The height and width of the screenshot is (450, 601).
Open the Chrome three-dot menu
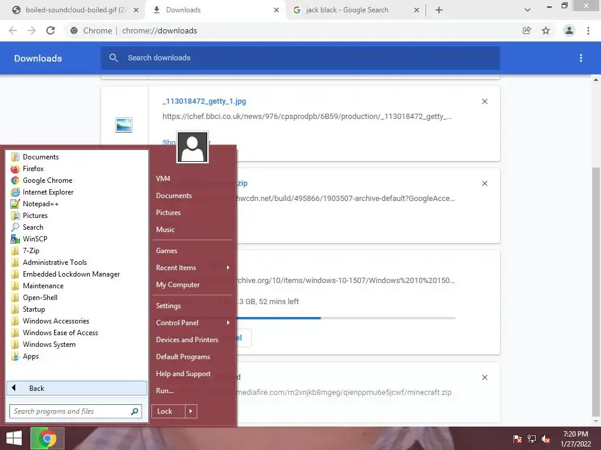coord(588,30)
